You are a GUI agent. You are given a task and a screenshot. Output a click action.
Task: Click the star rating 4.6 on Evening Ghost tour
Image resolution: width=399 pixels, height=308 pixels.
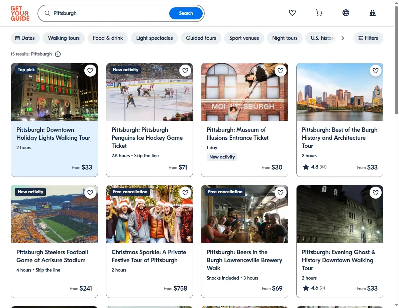pos(313,288)
